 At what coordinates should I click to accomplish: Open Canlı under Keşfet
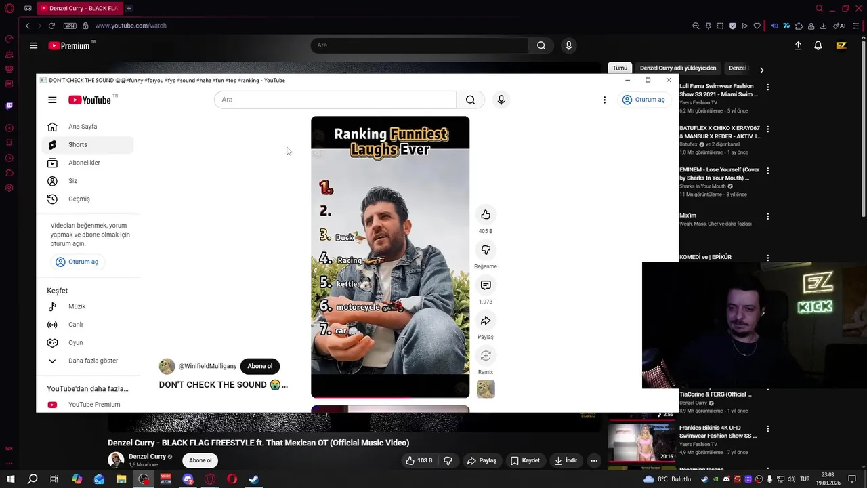point(87,325)
